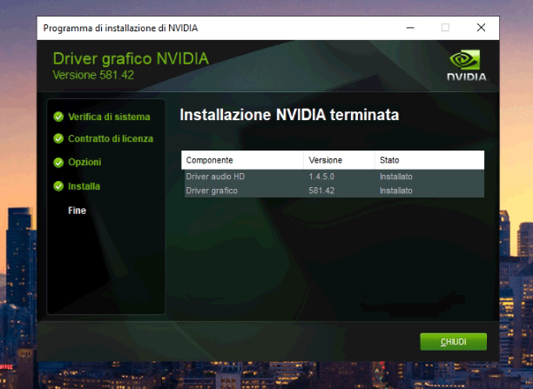Image resolution: width=533 pixels, height=389 pixels.
Task: Sort by the Versione column header
Action: coord(326,161)
